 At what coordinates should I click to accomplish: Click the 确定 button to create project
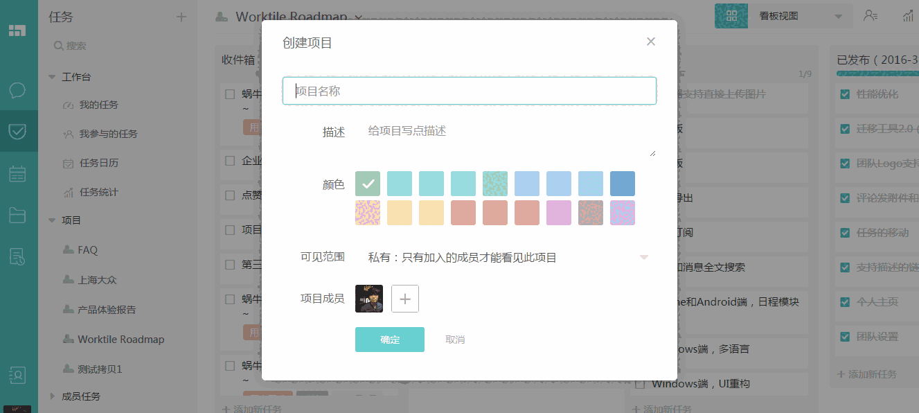(389, 340)
